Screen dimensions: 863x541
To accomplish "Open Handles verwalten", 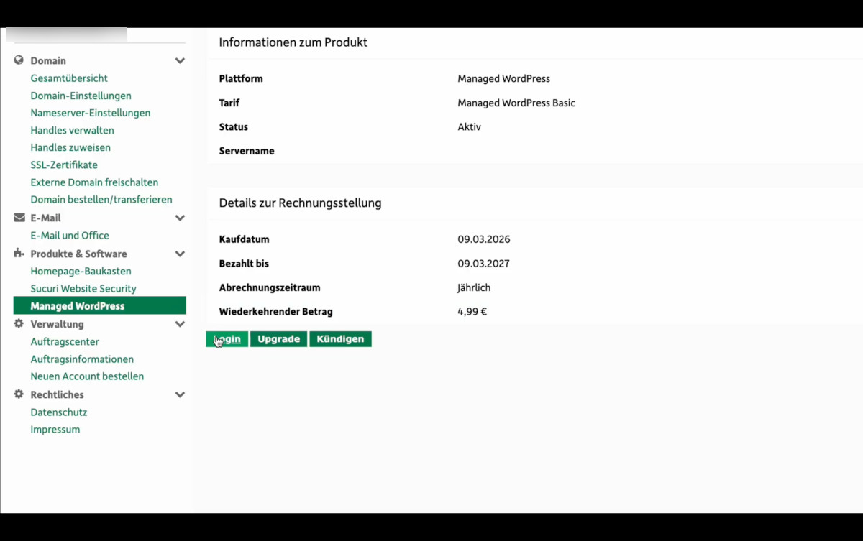I will [72, 130].
